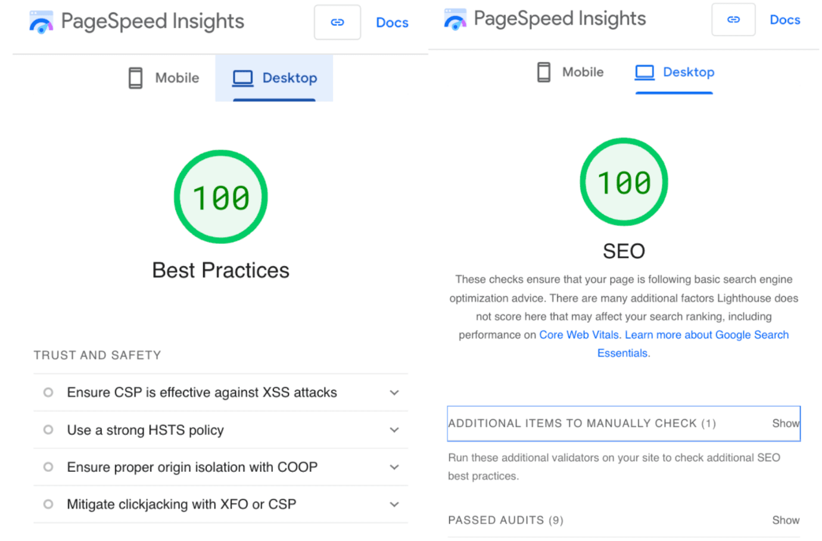This screenshot has width=822, height=541.
Task: Click the PageSpeed Insights logo in left panel
Action: pyautogui.click(x=41, y=22)
